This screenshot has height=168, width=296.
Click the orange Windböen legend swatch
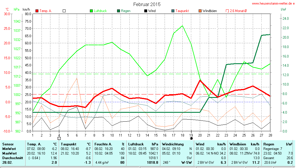pyautogui.click(x=200, y=11)
